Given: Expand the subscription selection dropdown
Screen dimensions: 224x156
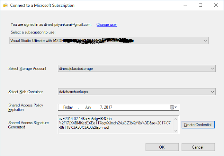Looking at the screenshot, I should [205, 41].
